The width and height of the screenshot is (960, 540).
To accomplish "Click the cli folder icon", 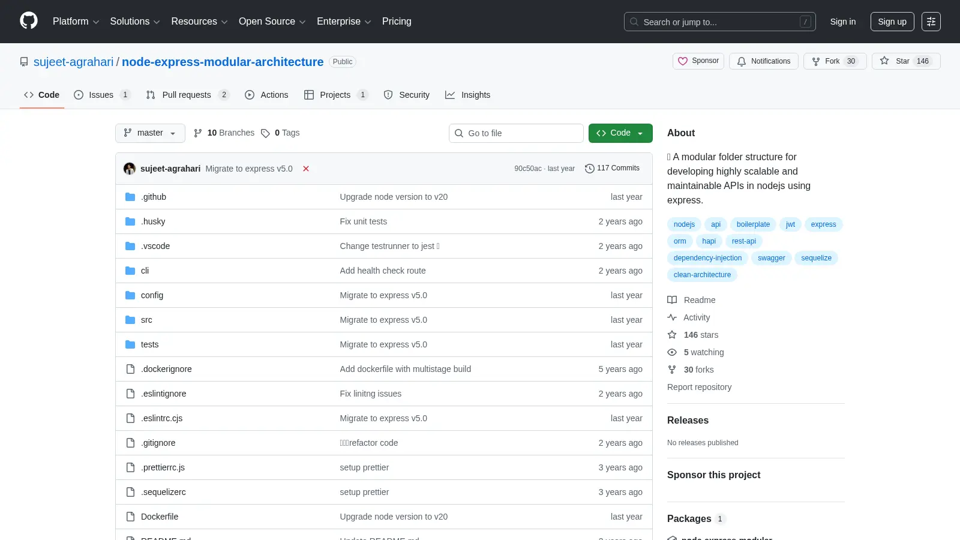I will point(130,271).
